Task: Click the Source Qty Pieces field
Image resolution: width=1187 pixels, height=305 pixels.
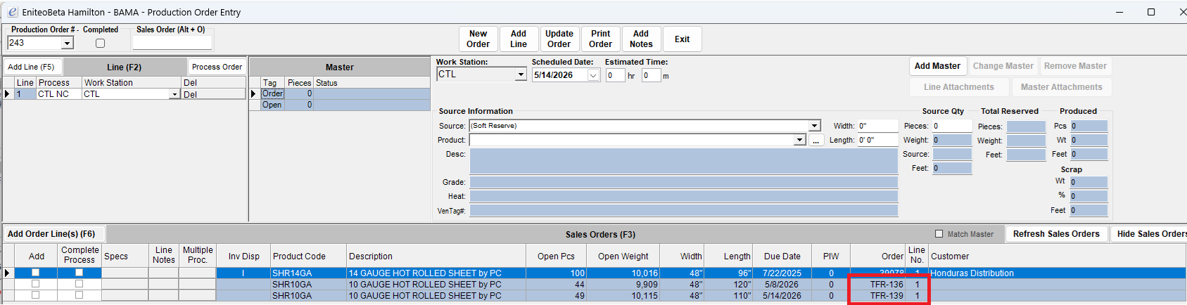Action: point(952,126)
